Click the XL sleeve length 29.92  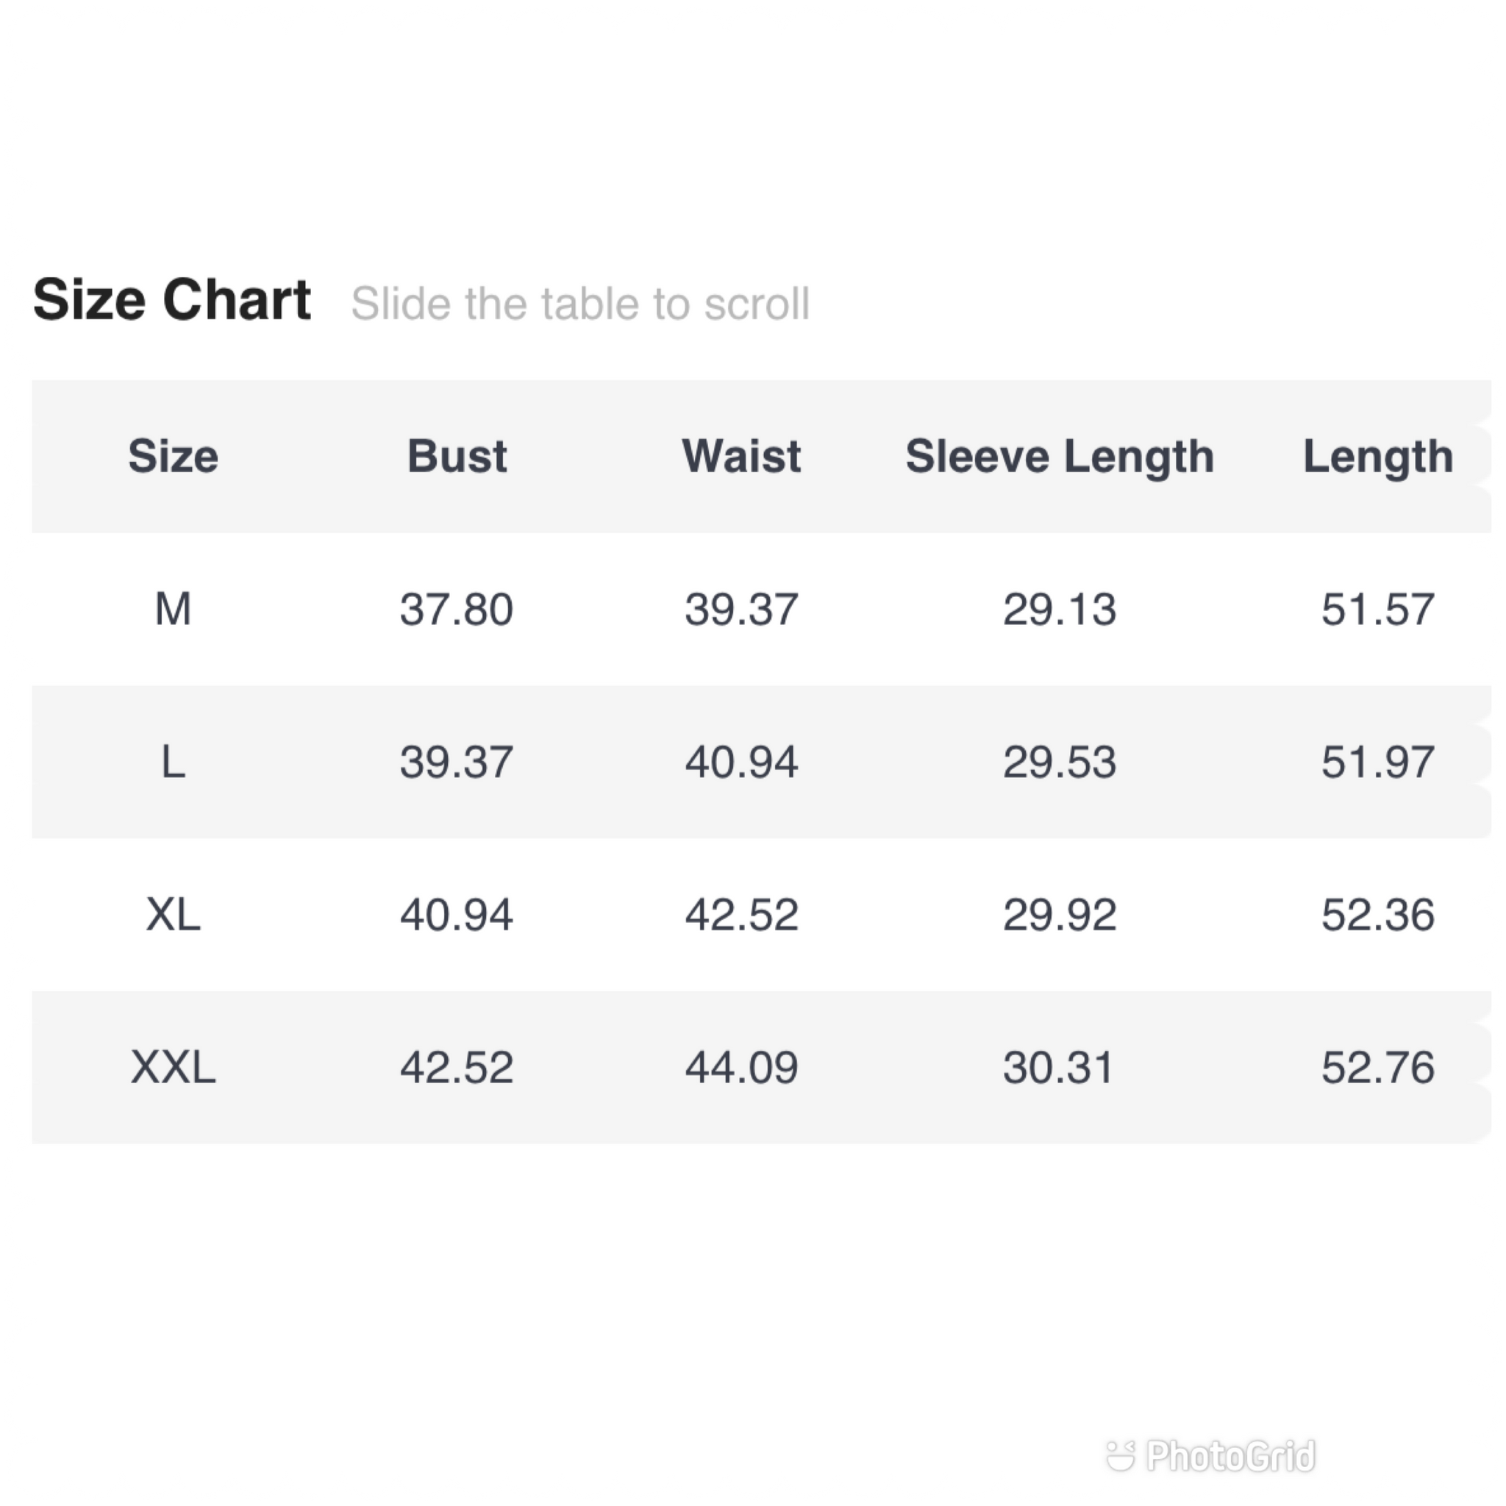(1060, 914)
